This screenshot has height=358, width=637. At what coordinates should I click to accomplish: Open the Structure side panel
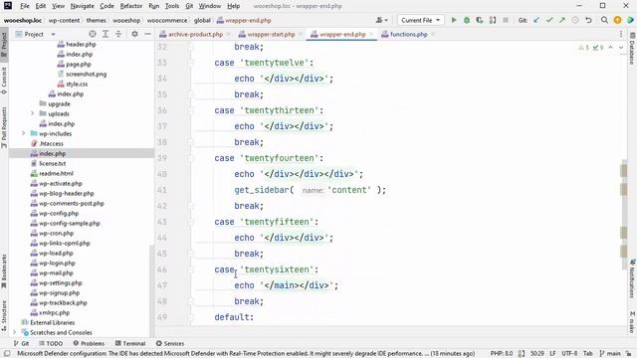[x=4, y=316]
